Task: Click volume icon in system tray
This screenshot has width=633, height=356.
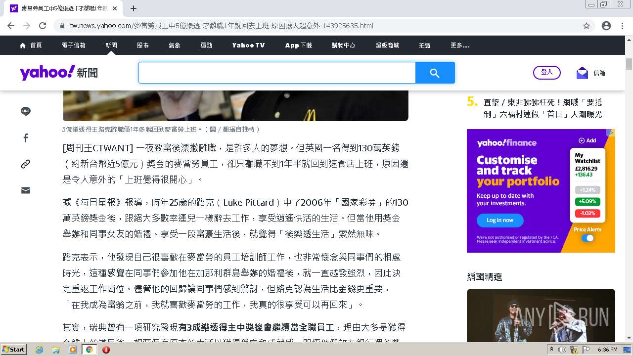Action: coord(562,350)
